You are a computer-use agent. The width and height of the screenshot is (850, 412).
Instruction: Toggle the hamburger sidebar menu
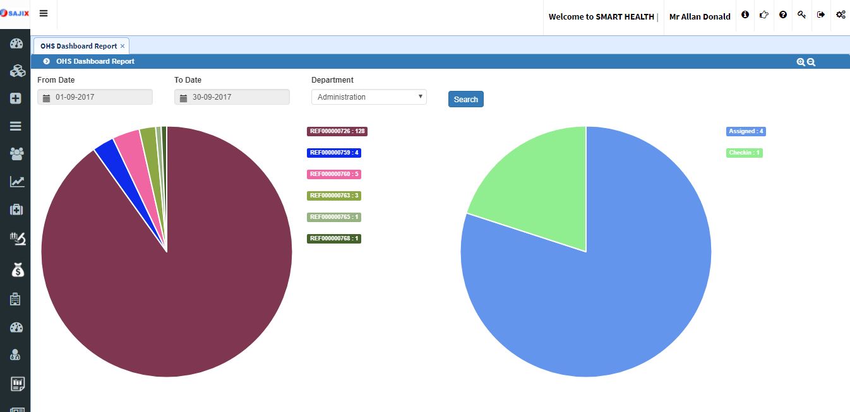point(44,14)
